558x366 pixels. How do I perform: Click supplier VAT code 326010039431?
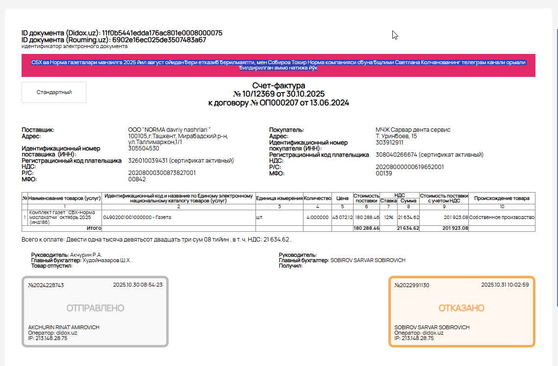(181, 160)
